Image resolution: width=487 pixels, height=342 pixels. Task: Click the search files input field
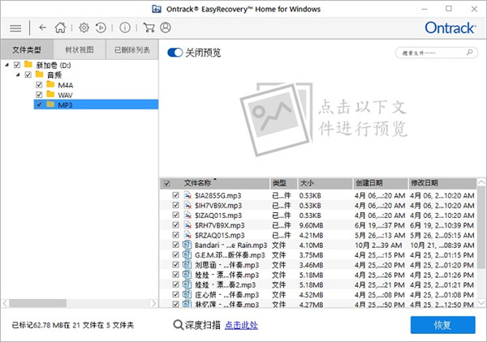click(436, 53)
